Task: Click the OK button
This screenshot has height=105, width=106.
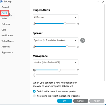Action: (65, 101)
